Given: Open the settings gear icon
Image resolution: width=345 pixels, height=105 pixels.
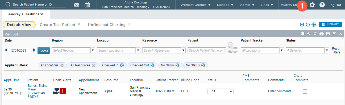Looking at the screenshot, I should tap(312, 5).
